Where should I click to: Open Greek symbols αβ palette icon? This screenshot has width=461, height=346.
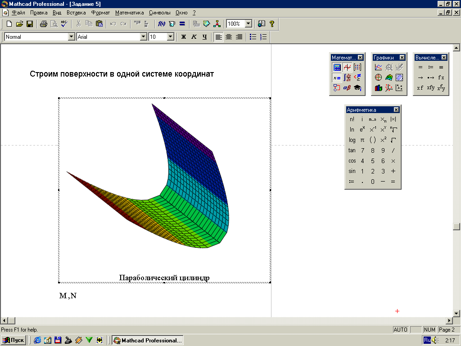click(347, 88)
